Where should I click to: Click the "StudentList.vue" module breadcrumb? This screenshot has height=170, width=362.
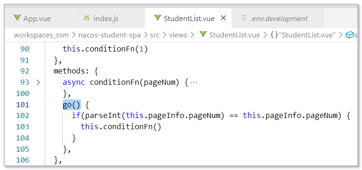(x=307, y=35)
